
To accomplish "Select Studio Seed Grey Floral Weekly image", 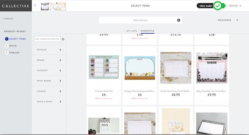I will pos(176,68).
